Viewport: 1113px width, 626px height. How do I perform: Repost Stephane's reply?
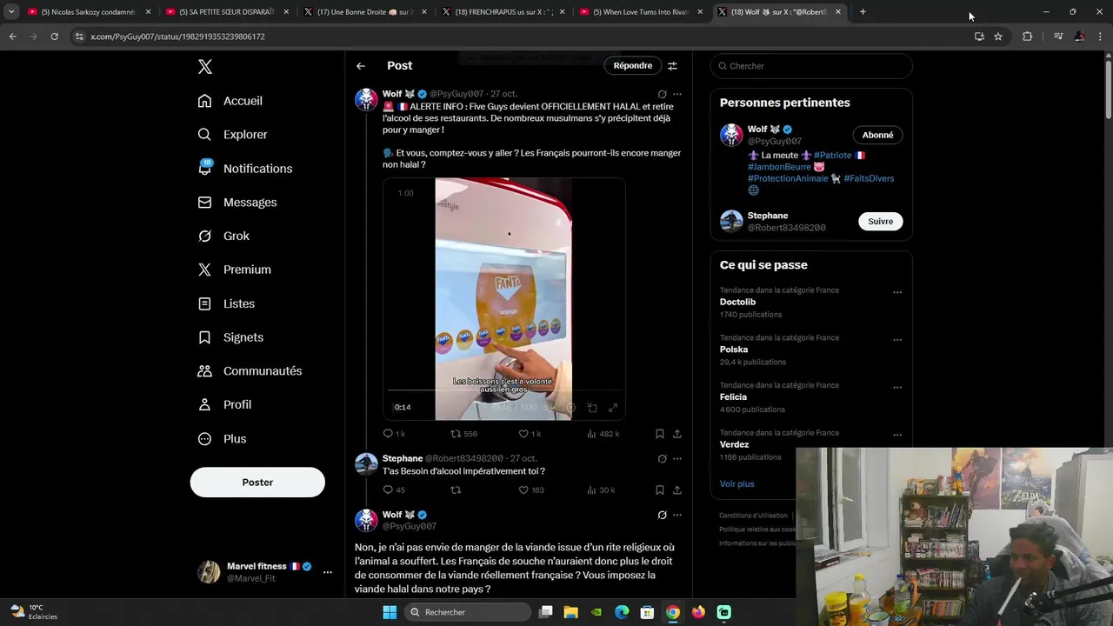456,490
